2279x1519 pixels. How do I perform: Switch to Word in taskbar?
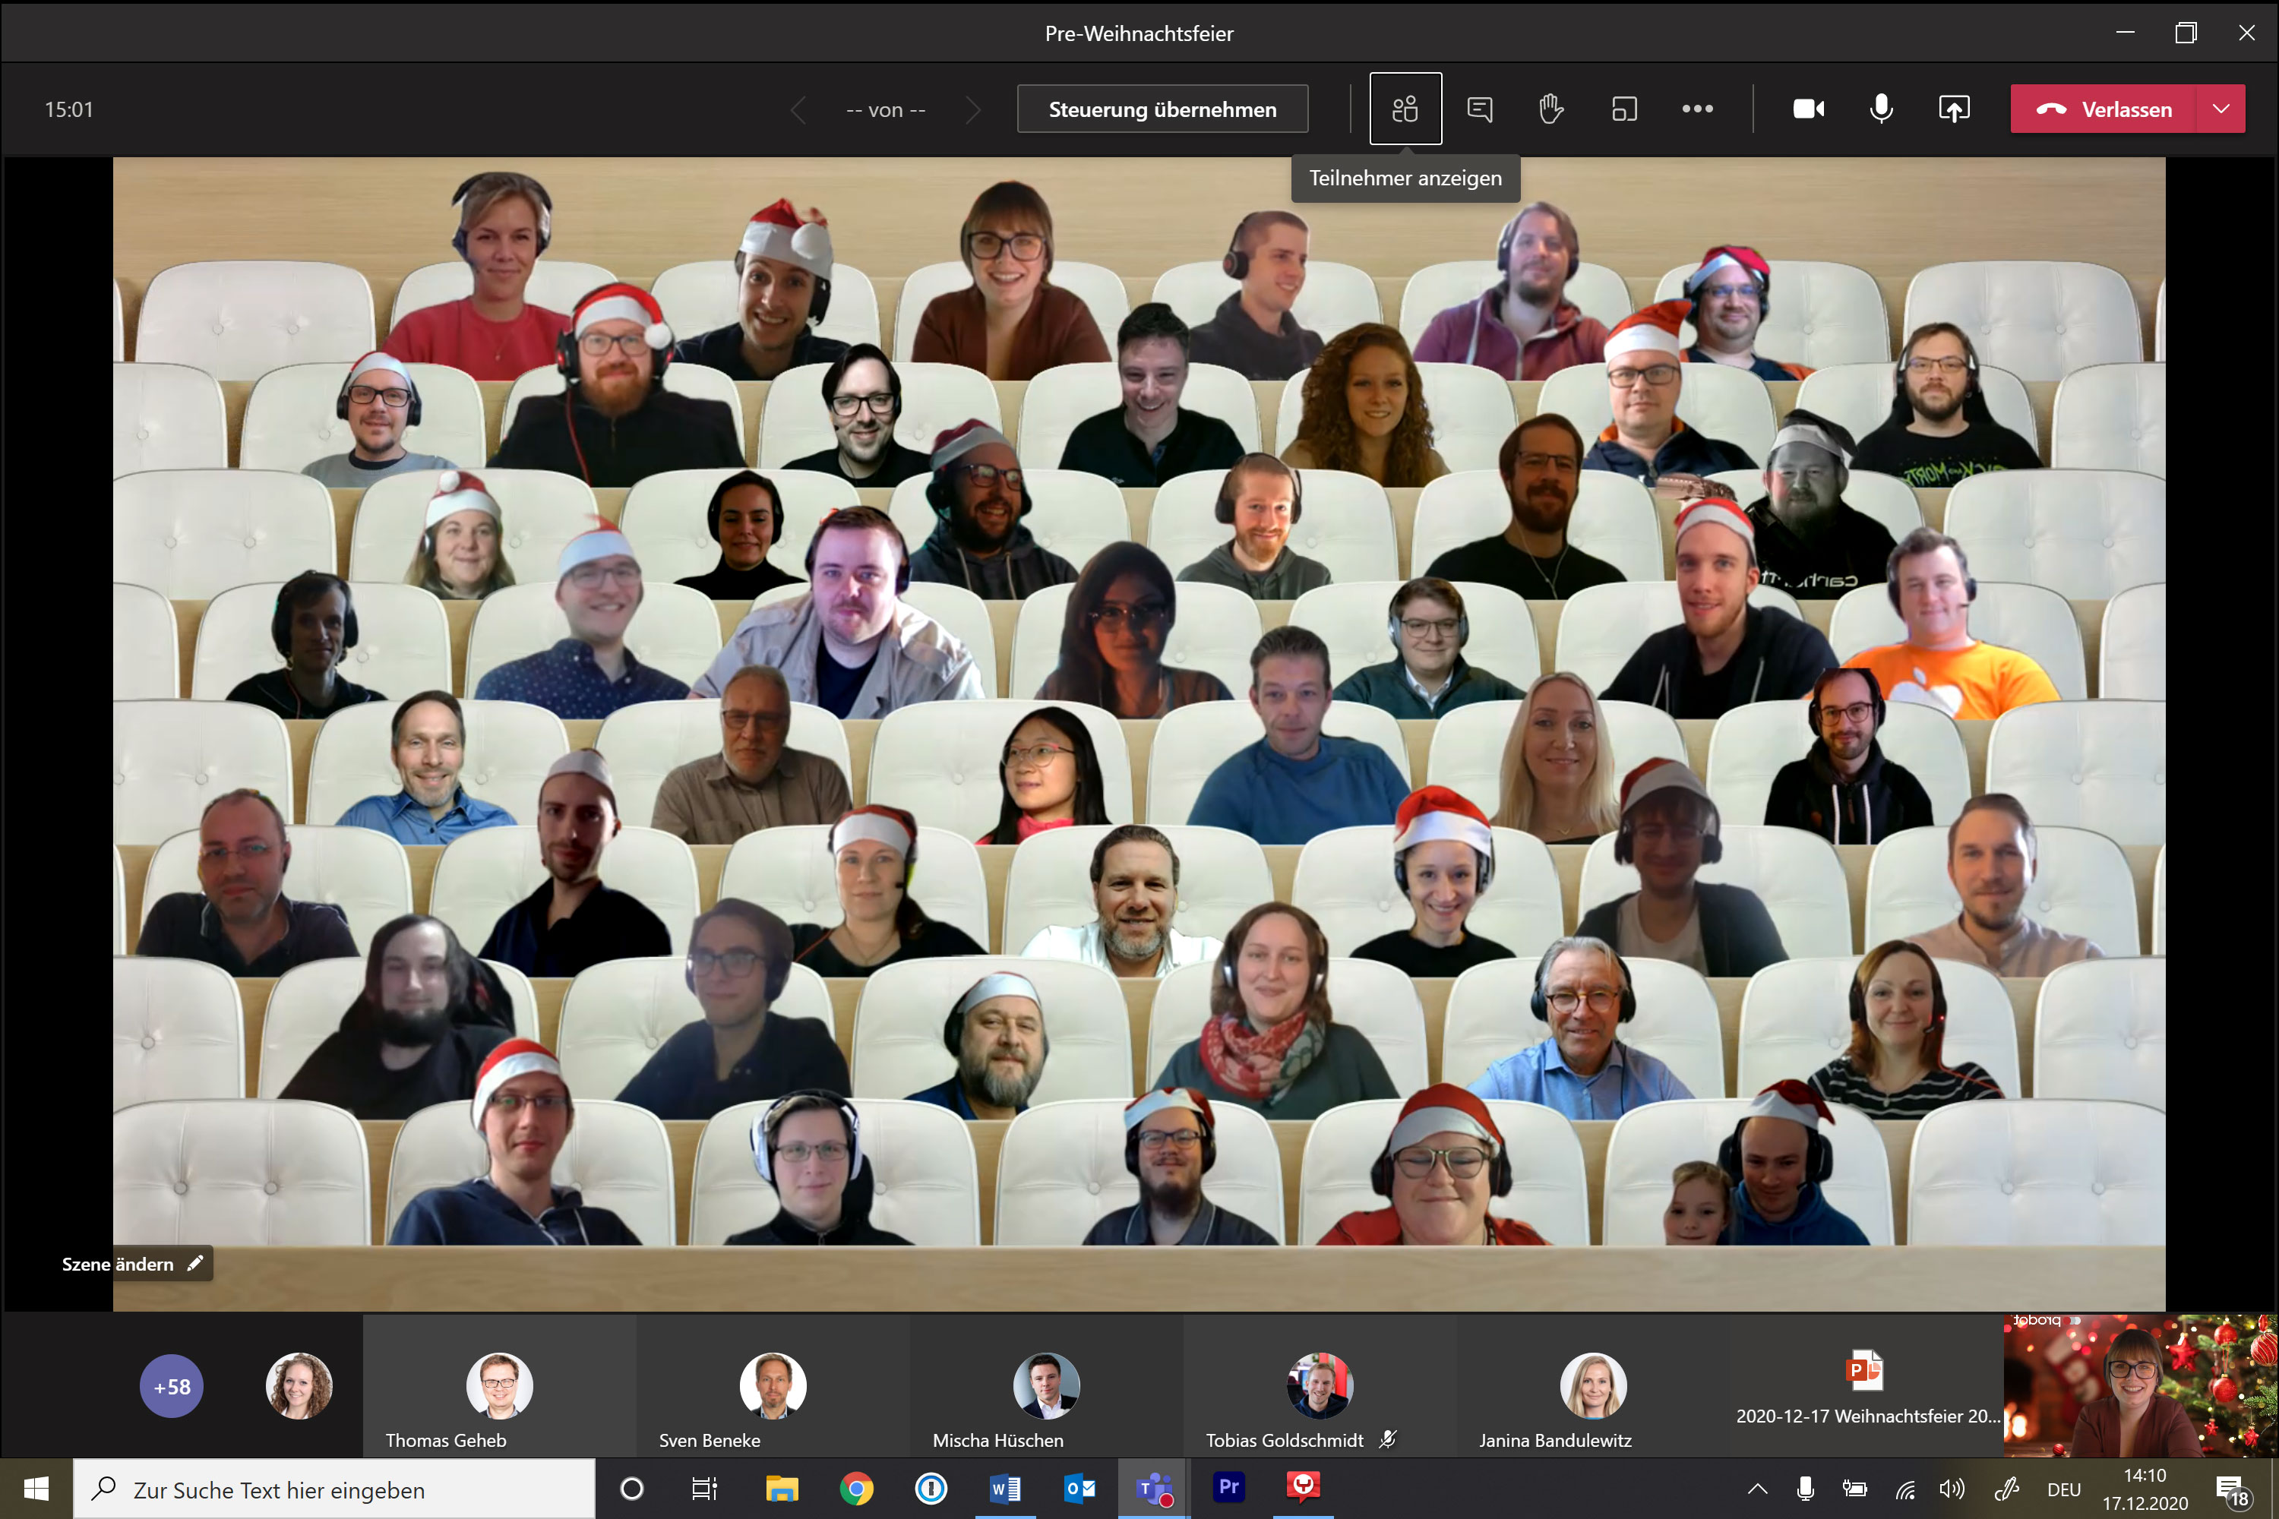pyautogui.click(x=1005, y=1489)
